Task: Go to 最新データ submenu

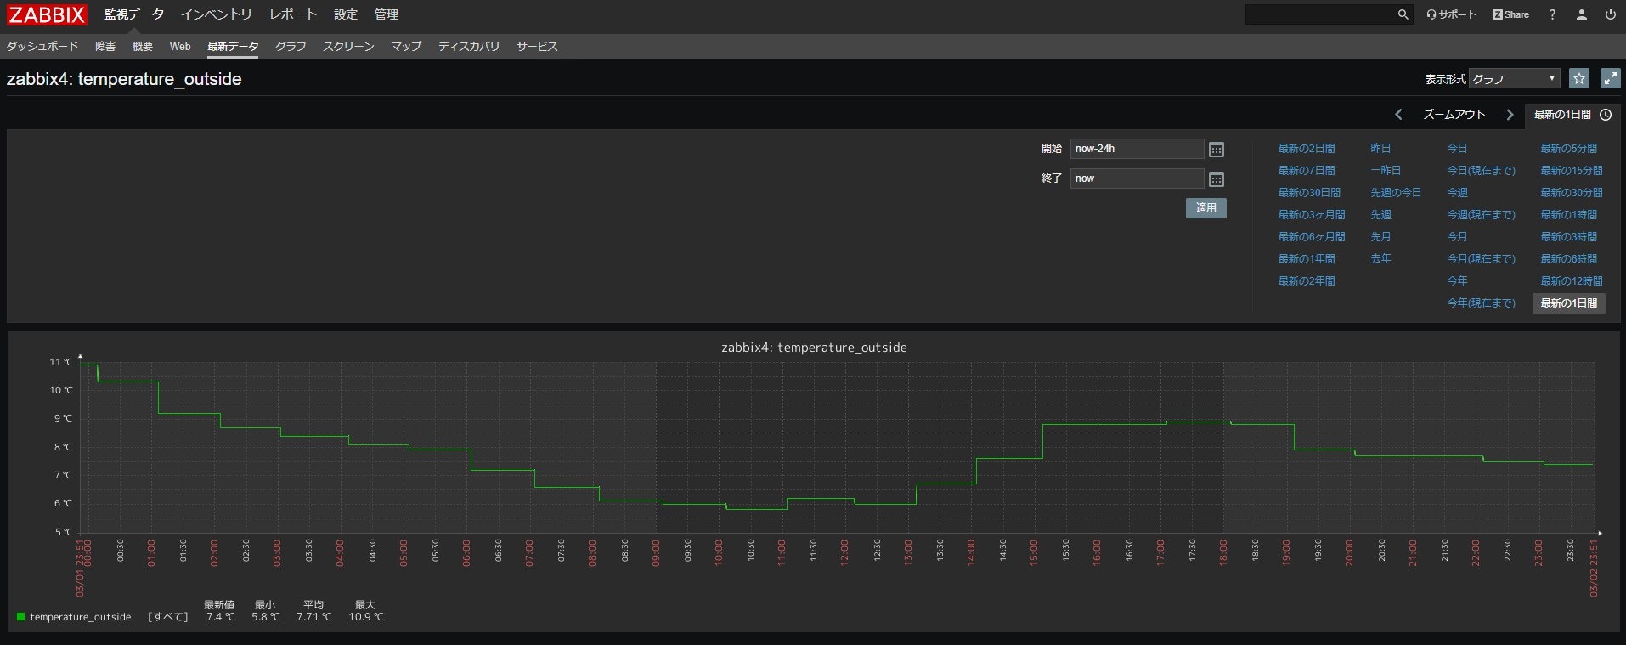Action: point(233,47)
